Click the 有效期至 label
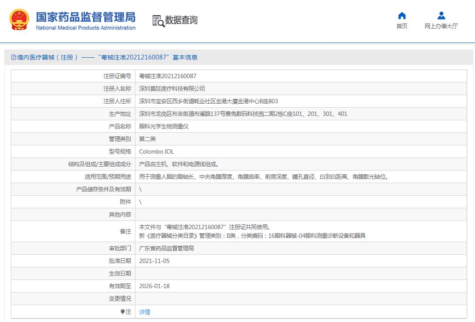475x322 pixels. click(x=120, y=286)
